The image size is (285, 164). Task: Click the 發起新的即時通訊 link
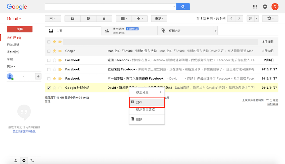24,131
